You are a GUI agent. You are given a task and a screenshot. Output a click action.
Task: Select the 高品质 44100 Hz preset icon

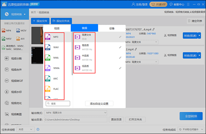[x=78, y=47]
